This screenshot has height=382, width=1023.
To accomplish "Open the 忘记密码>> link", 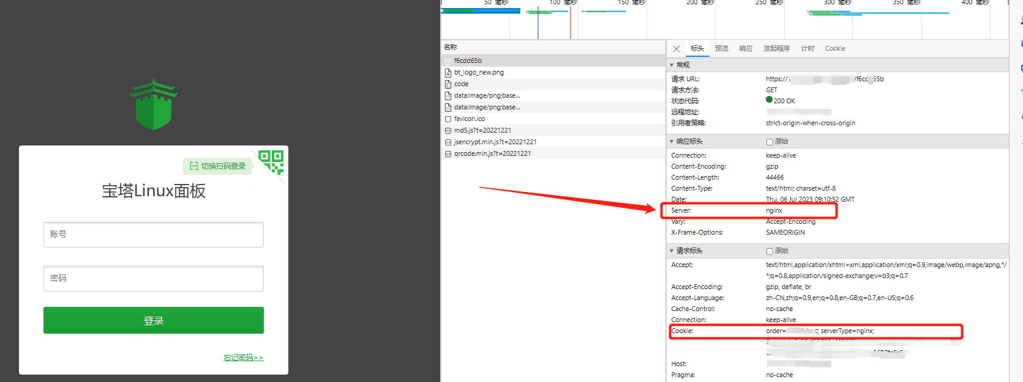I will click(243, 358).
